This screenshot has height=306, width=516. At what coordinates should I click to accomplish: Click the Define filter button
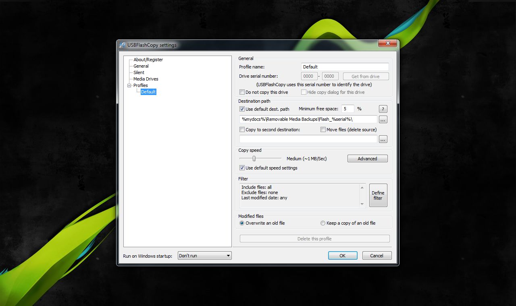(378, 195)
